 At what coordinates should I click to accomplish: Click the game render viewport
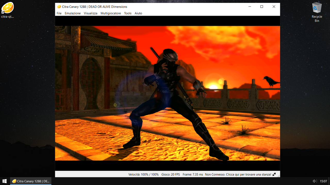pyautogui.click(x=168, y=93)
